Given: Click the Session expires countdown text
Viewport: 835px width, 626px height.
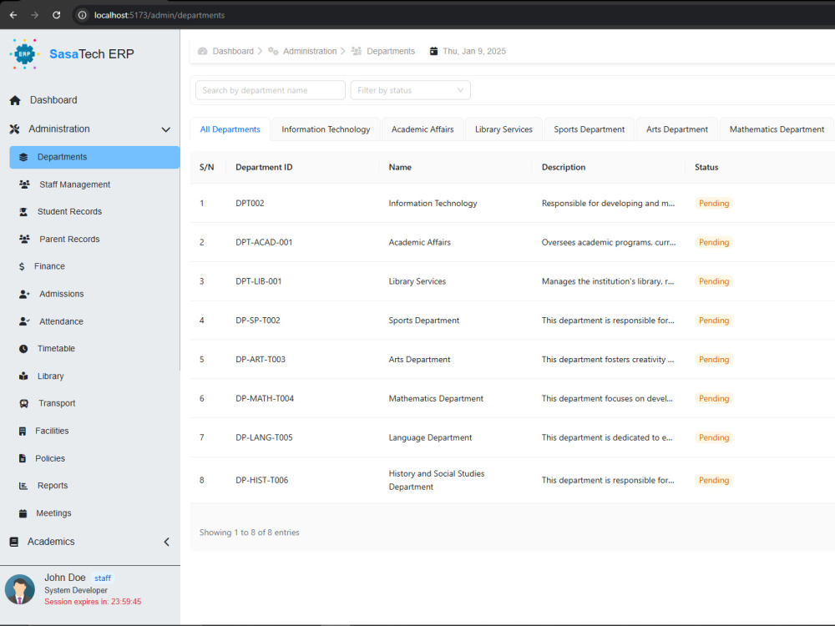Looking at the screenshot, I should [93, 602].
